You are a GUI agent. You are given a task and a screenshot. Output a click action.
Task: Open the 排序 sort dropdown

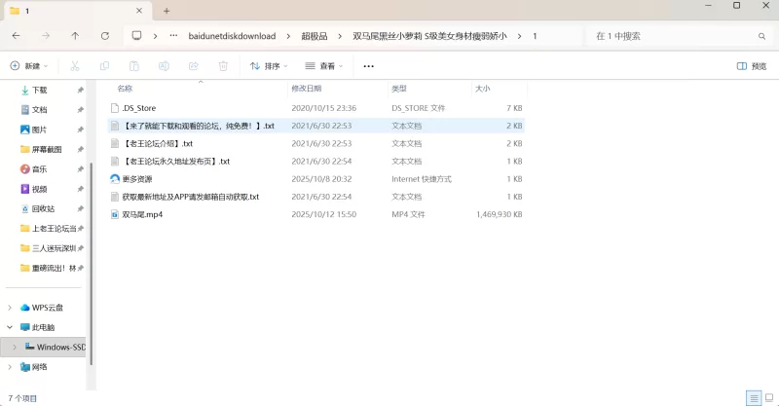pyautogui.click(x=269, y=66)
